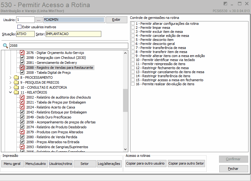Viewport: 251px width, 181px height.
Task: Click Copiar para outro Setor
Action: pos(186,163)
